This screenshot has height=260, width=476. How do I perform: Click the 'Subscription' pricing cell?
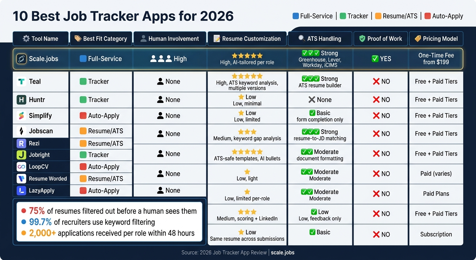[436, 234]
